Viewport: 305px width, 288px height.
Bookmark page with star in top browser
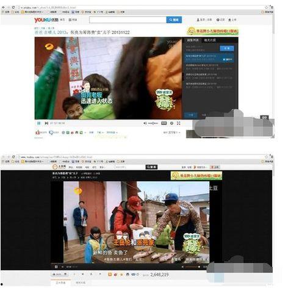click(267, 7)
